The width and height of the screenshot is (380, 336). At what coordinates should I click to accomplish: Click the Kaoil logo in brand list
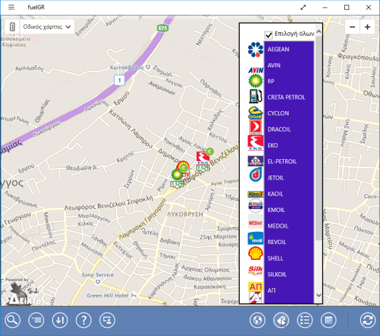click(256, 194)
